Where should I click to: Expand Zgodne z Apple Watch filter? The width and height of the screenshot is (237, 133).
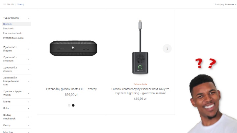(29, 93)
